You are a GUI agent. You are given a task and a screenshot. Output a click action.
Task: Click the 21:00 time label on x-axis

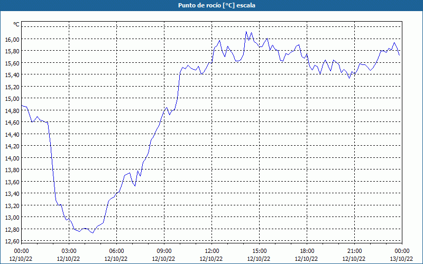pyautogui.click(x=354, y=251)
